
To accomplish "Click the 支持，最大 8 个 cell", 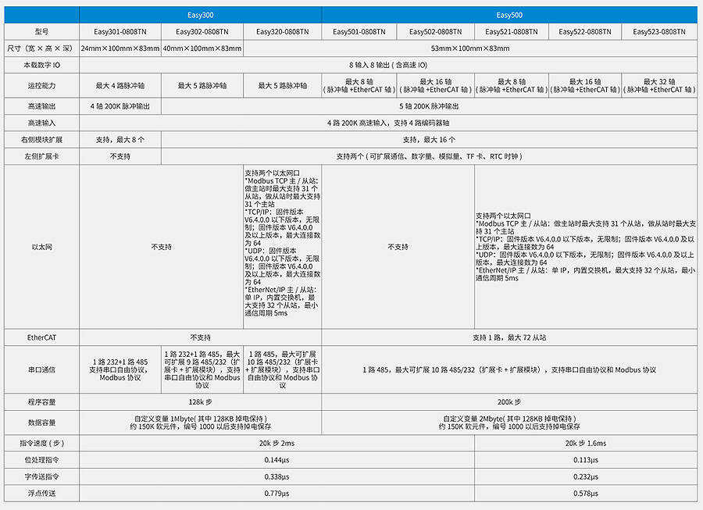I will point(120,140).
